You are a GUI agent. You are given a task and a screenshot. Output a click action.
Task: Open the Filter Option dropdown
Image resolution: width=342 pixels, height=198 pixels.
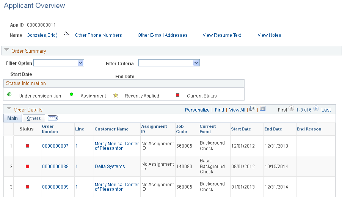[59, 63]
